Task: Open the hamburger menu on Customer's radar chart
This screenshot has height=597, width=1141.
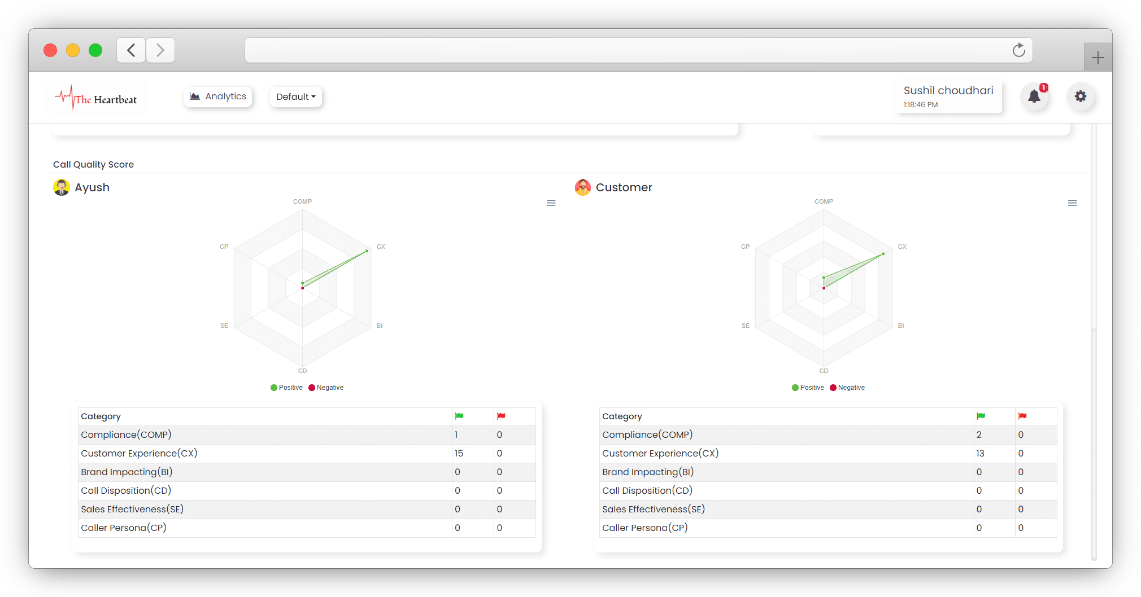Action: point(1073,203)
